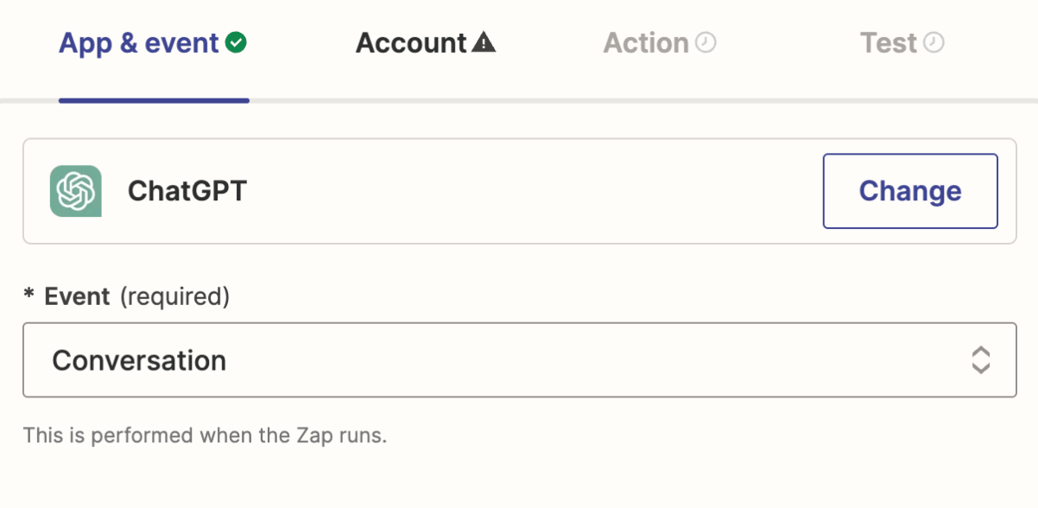Click the up-down chevron in Event field

pyautogui.click(x=980, y=360)
